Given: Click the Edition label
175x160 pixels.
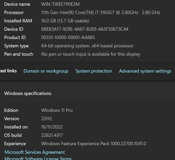Looking at the screenshot, I should 11,110.
